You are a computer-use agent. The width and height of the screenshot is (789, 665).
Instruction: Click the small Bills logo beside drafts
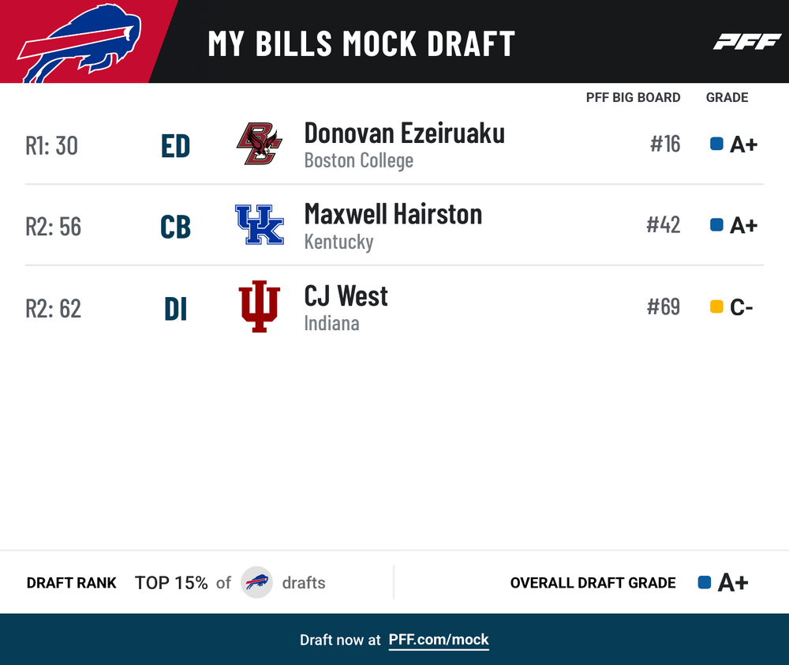[x=257, y=582]
